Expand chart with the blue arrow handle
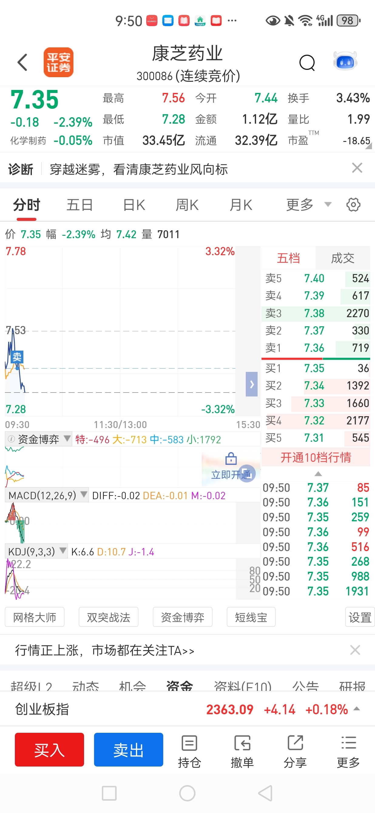 click(252, 384)
